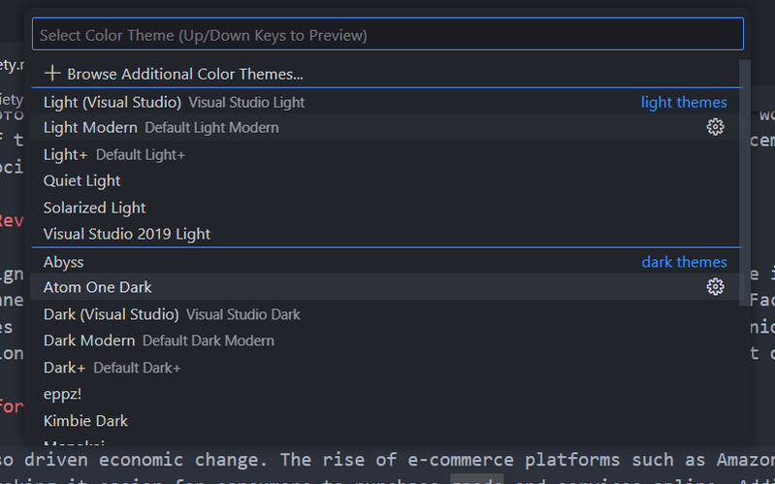Select the Kimbie Dark theme
The image size is (775, 484).
tap(85, 421)
